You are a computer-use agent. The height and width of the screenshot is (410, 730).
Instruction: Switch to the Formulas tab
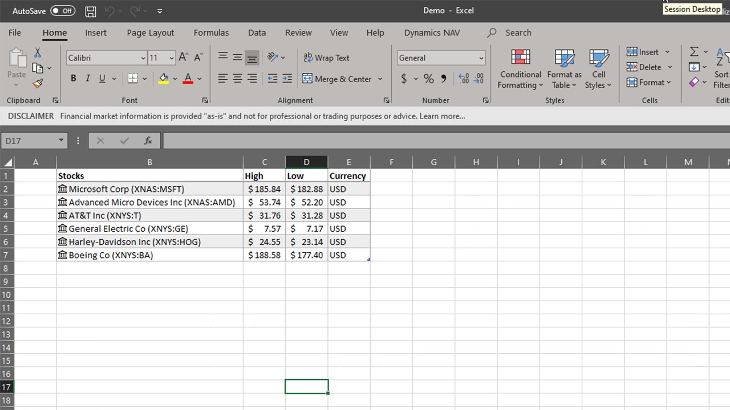pos(211,32)
